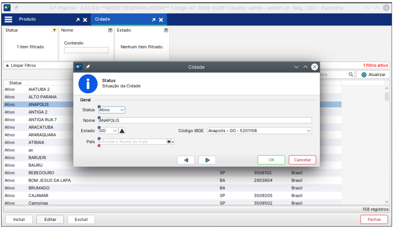Open the Nome column filter icon
Viewport: 394px width, 228px height.
pyautogui.click(x=110, y=30)
